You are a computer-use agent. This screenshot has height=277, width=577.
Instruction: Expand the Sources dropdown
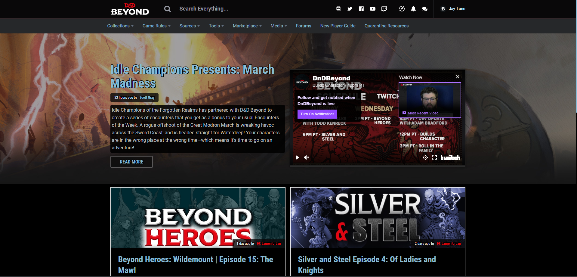click(x=190, y=26)
